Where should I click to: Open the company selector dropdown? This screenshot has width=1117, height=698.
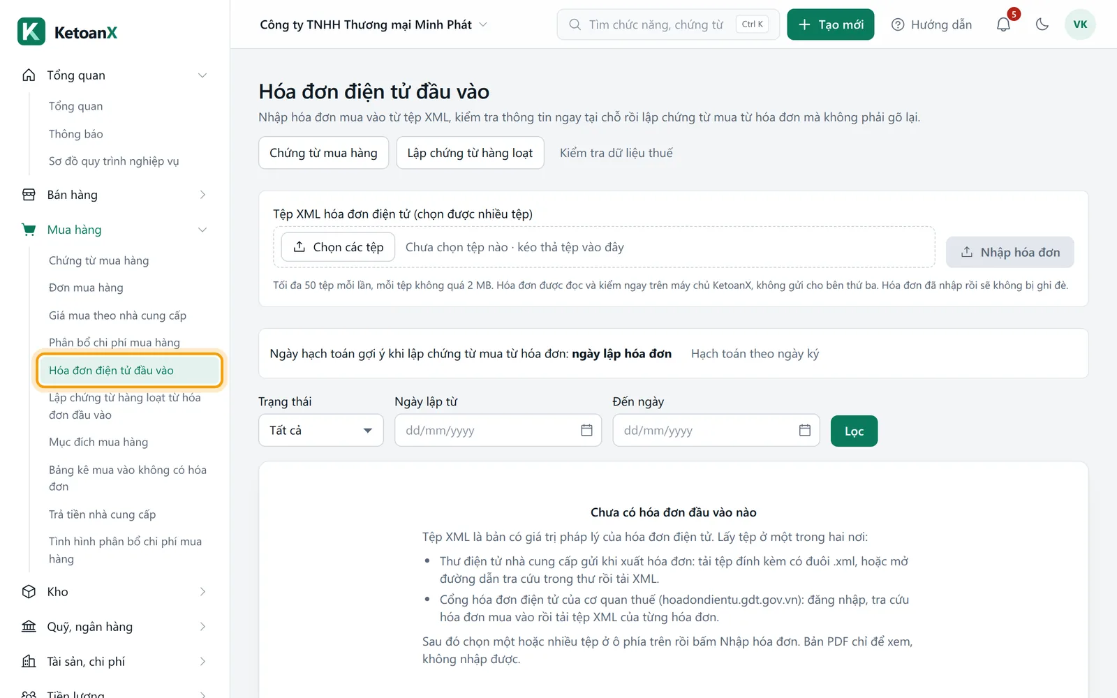tap(373, 24)
